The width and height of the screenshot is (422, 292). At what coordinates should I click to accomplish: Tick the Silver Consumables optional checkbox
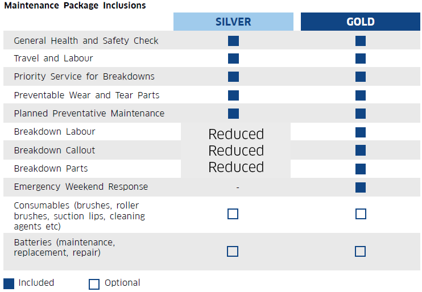point(233,214)
